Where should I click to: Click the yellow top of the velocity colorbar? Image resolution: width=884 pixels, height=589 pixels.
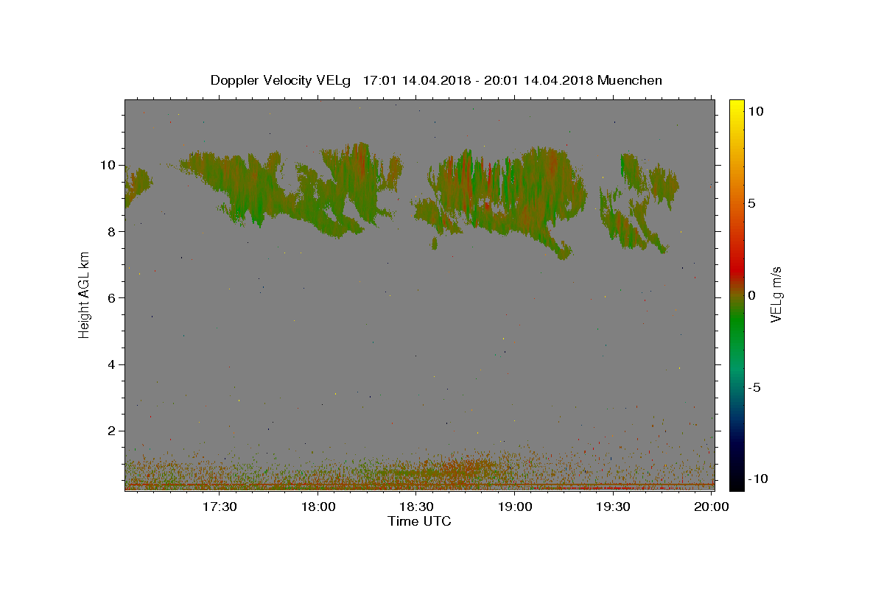(737, 107)
